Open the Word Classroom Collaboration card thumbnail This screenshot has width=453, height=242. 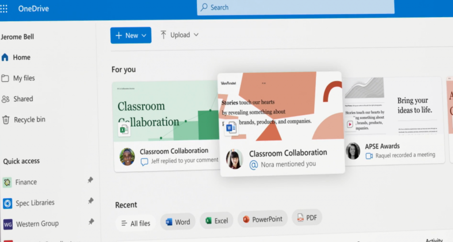(281, 106)
